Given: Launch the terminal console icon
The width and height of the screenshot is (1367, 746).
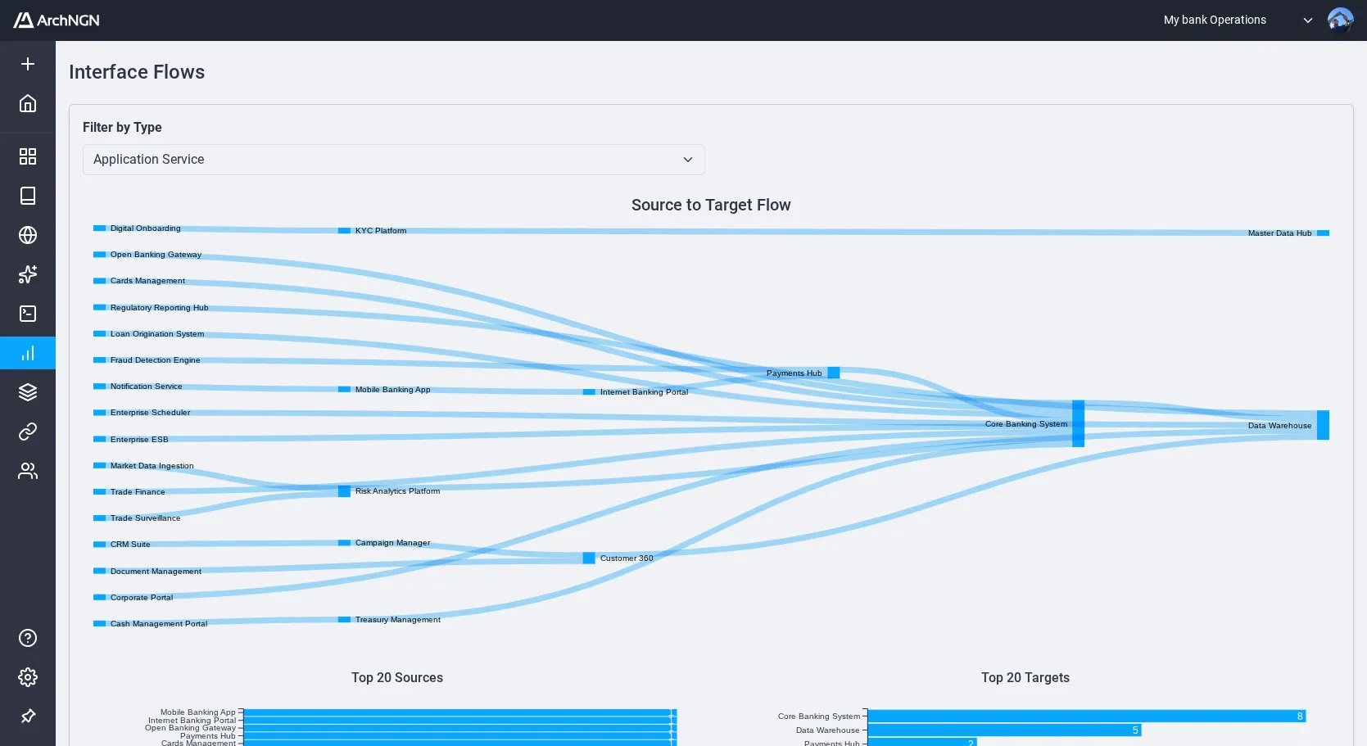Looking at the screenshot, I should [28, 314].
